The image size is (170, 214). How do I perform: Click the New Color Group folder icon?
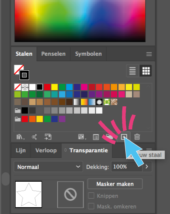click(109, 137)
